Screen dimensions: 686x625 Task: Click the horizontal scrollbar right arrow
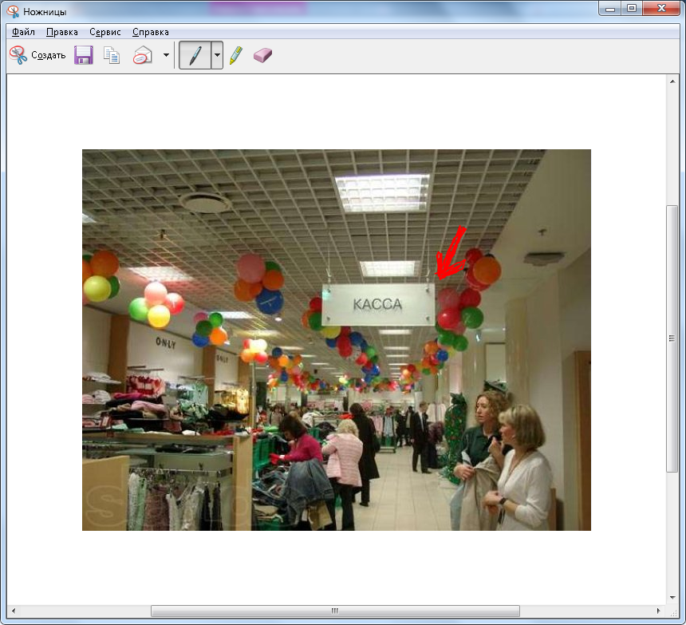point(657,611)
